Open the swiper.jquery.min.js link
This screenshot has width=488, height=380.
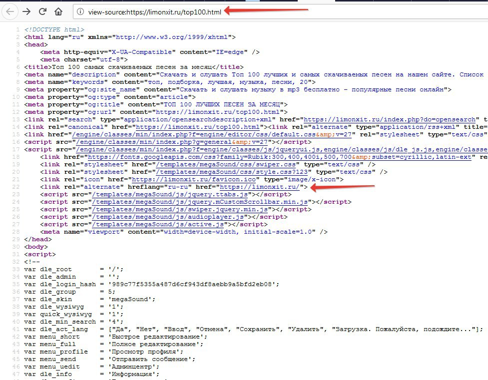(x=180, y=209)
